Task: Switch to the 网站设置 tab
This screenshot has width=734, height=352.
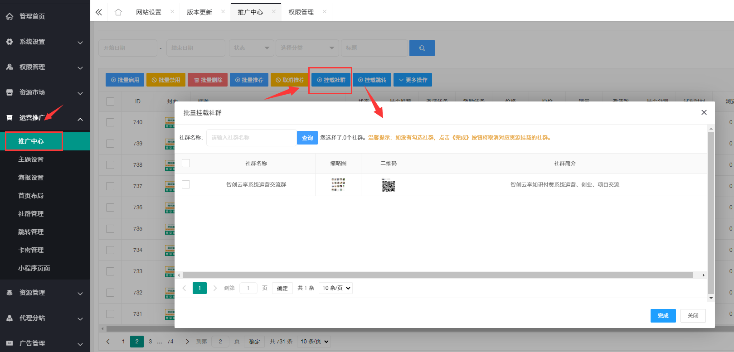Action: click(149, 12)
